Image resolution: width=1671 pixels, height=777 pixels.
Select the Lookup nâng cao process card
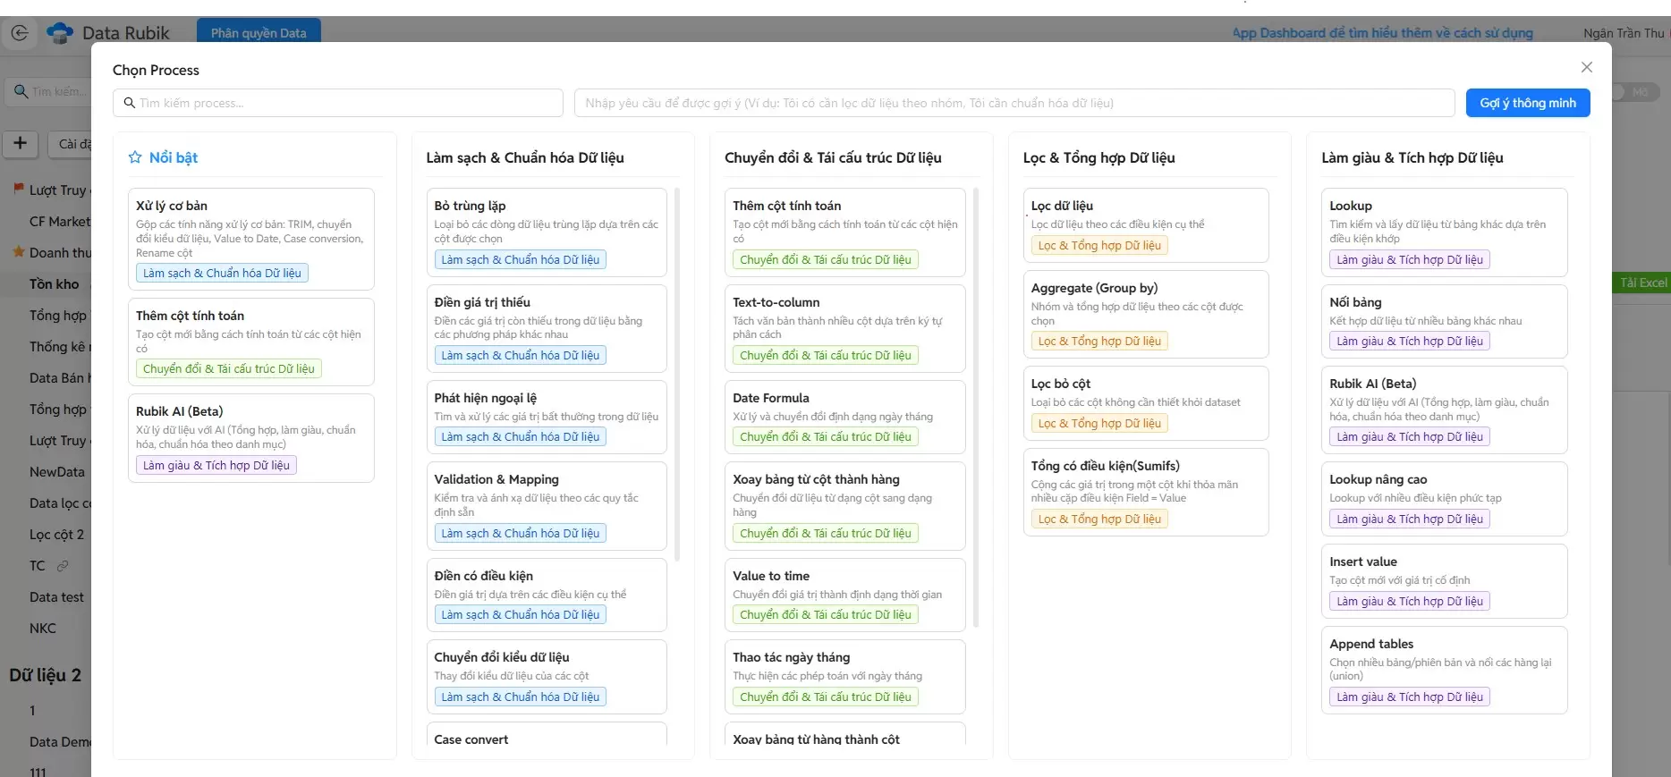pos(1443,498)
